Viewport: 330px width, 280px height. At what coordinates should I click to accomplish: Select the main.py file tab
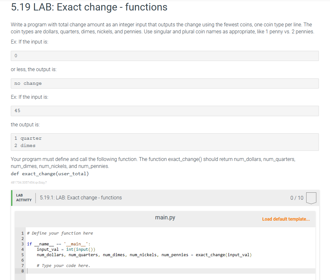coord(165,218)
